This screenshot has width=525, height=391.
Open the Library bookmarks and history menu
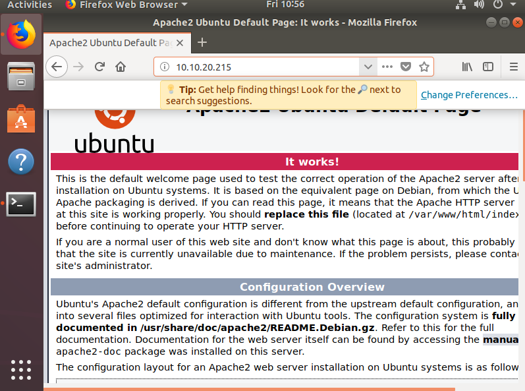467,67
